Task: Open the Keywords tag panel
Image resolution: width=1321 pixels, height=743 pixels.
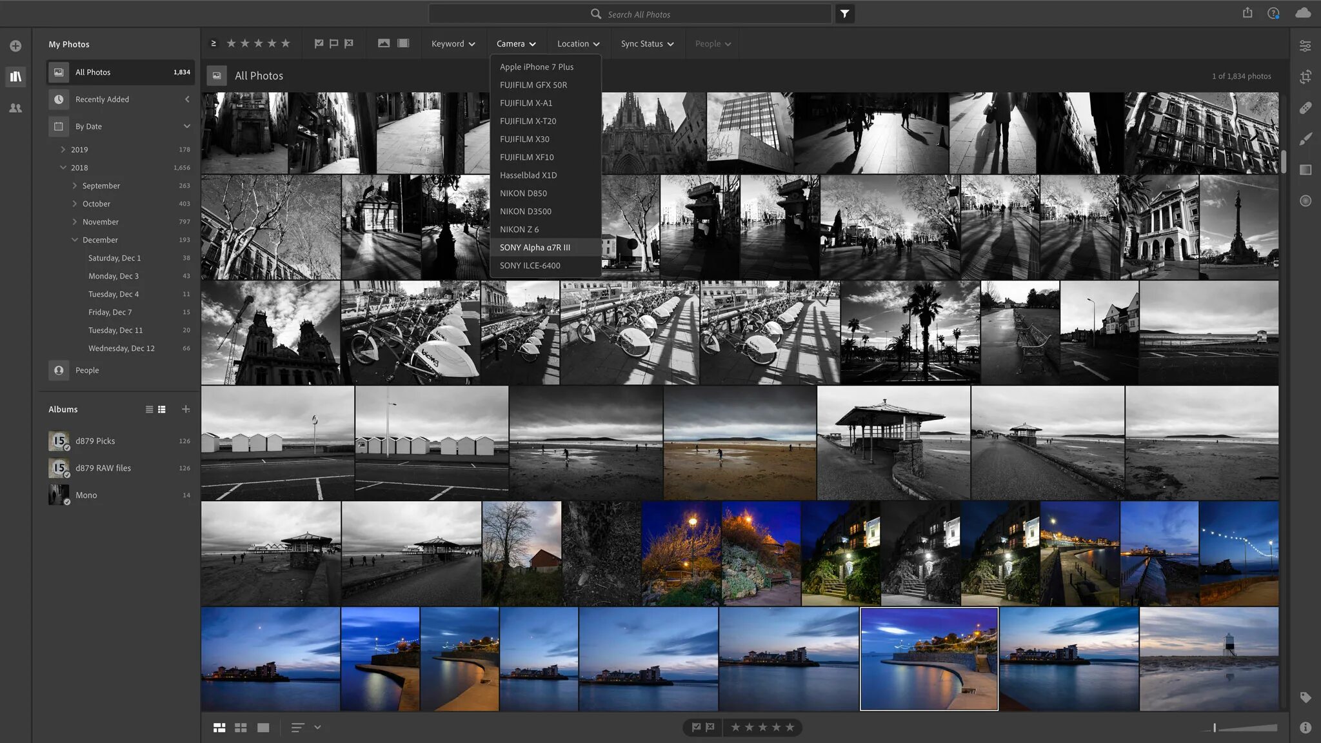Action: [1305, 697]
